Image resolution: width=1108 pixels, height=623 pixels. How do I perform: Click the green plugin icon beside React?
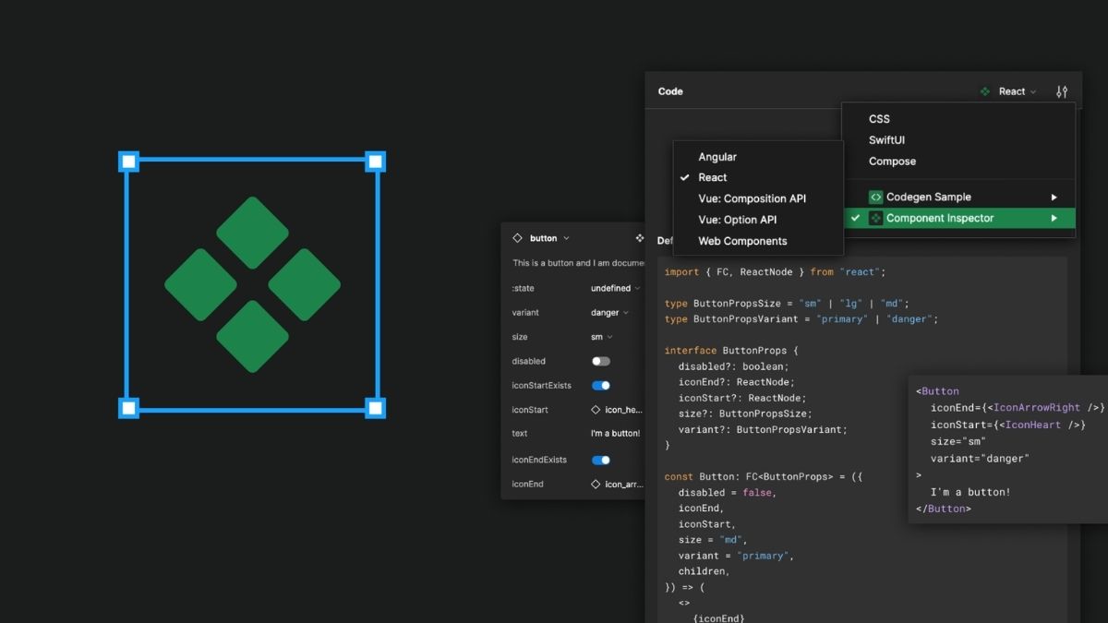click(985, 91)
